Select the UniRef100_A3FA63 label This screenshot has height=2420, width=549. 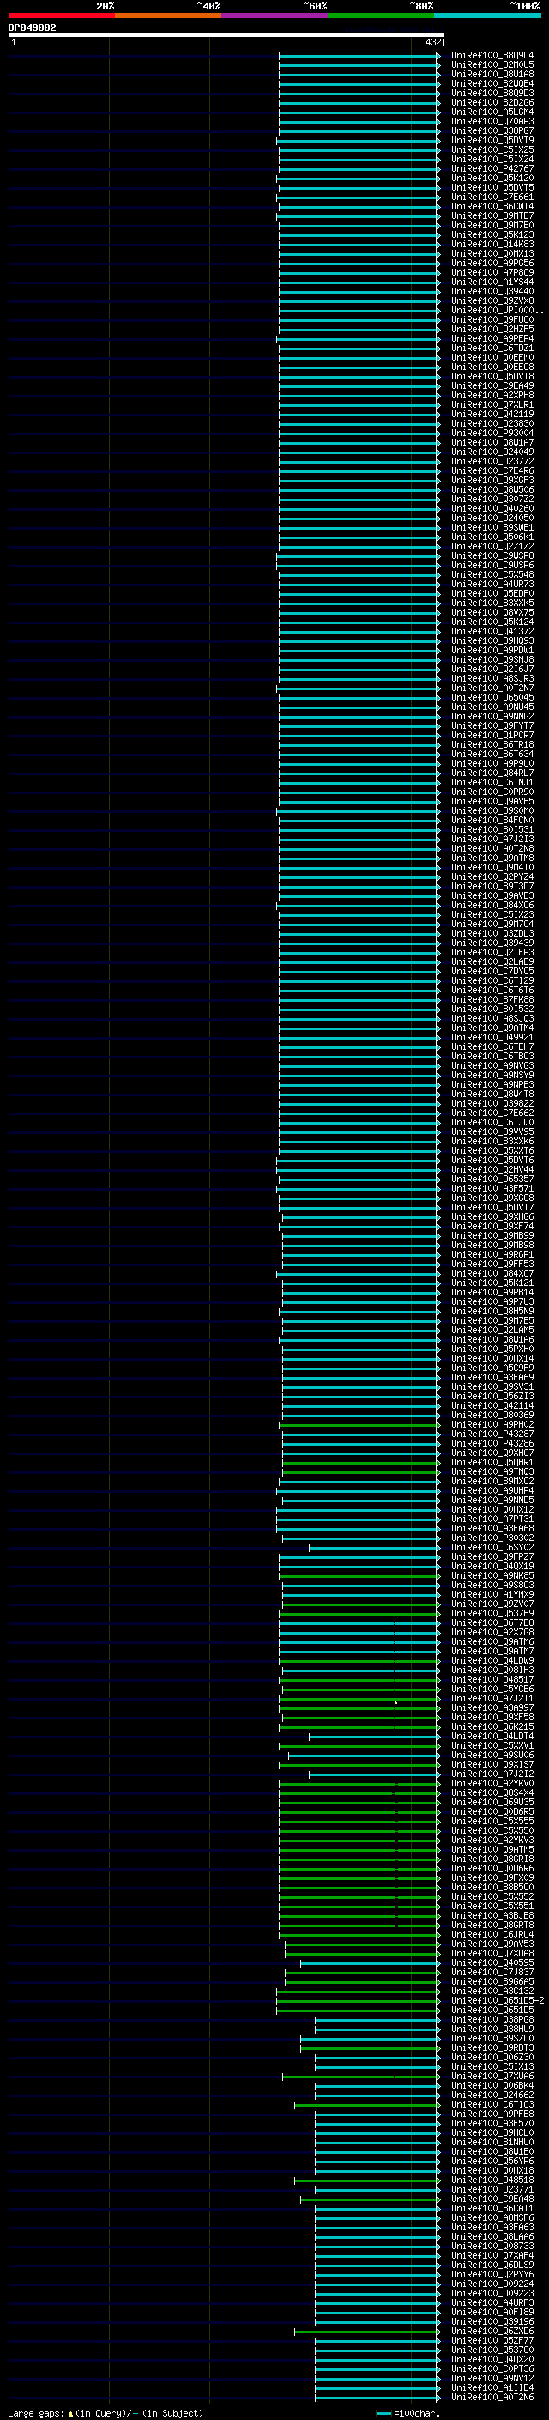[492, 2227]
